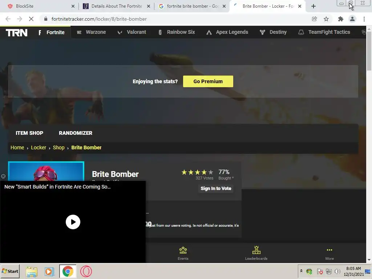Image resolution: width=372 pixels, height=279 pixels.
Task: Share this page icon
Action: pyautogui.click(x=314, y=19)
